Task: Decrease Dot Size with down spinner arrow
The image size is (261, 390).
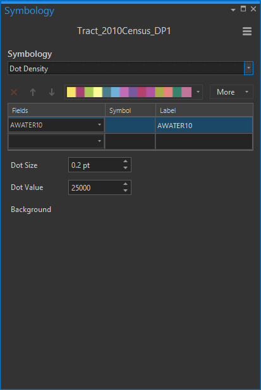Action: tap(126, 168)
